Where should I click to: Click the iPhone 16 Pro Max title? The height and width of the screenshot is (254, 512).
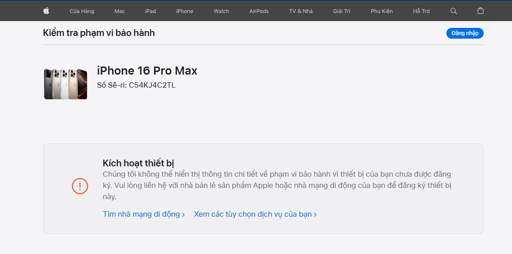[147, 71]
